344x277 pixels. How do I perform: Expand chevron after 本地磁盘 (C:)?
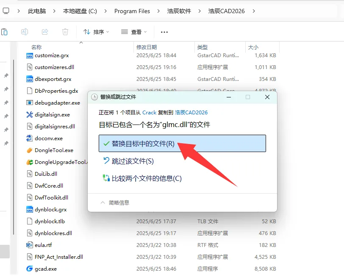tap(105, 11)
